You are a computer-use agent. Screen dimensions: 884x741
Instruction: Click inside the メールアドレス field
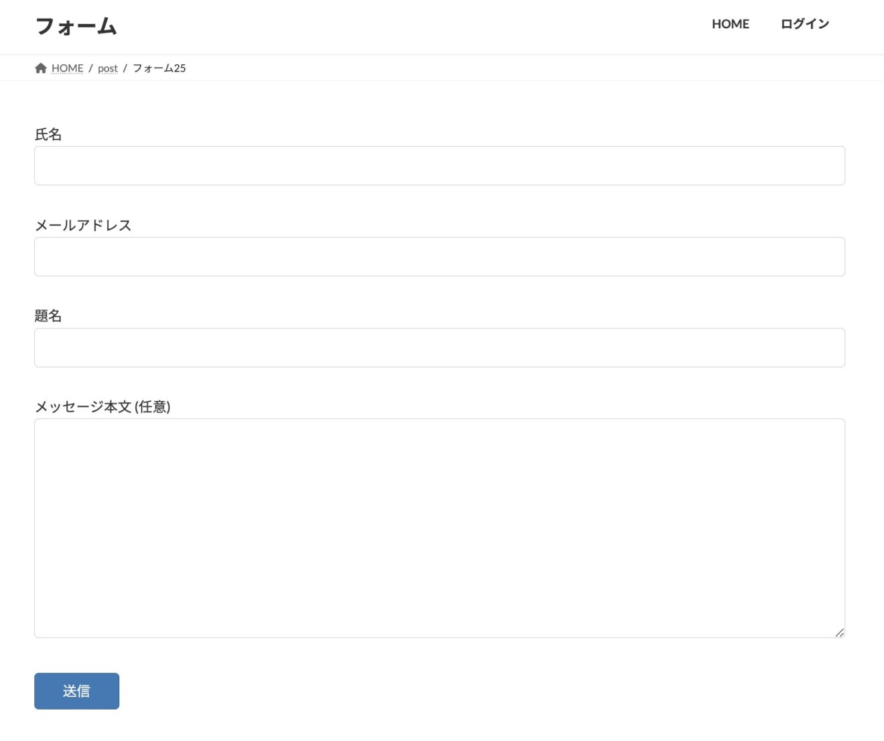439,256
